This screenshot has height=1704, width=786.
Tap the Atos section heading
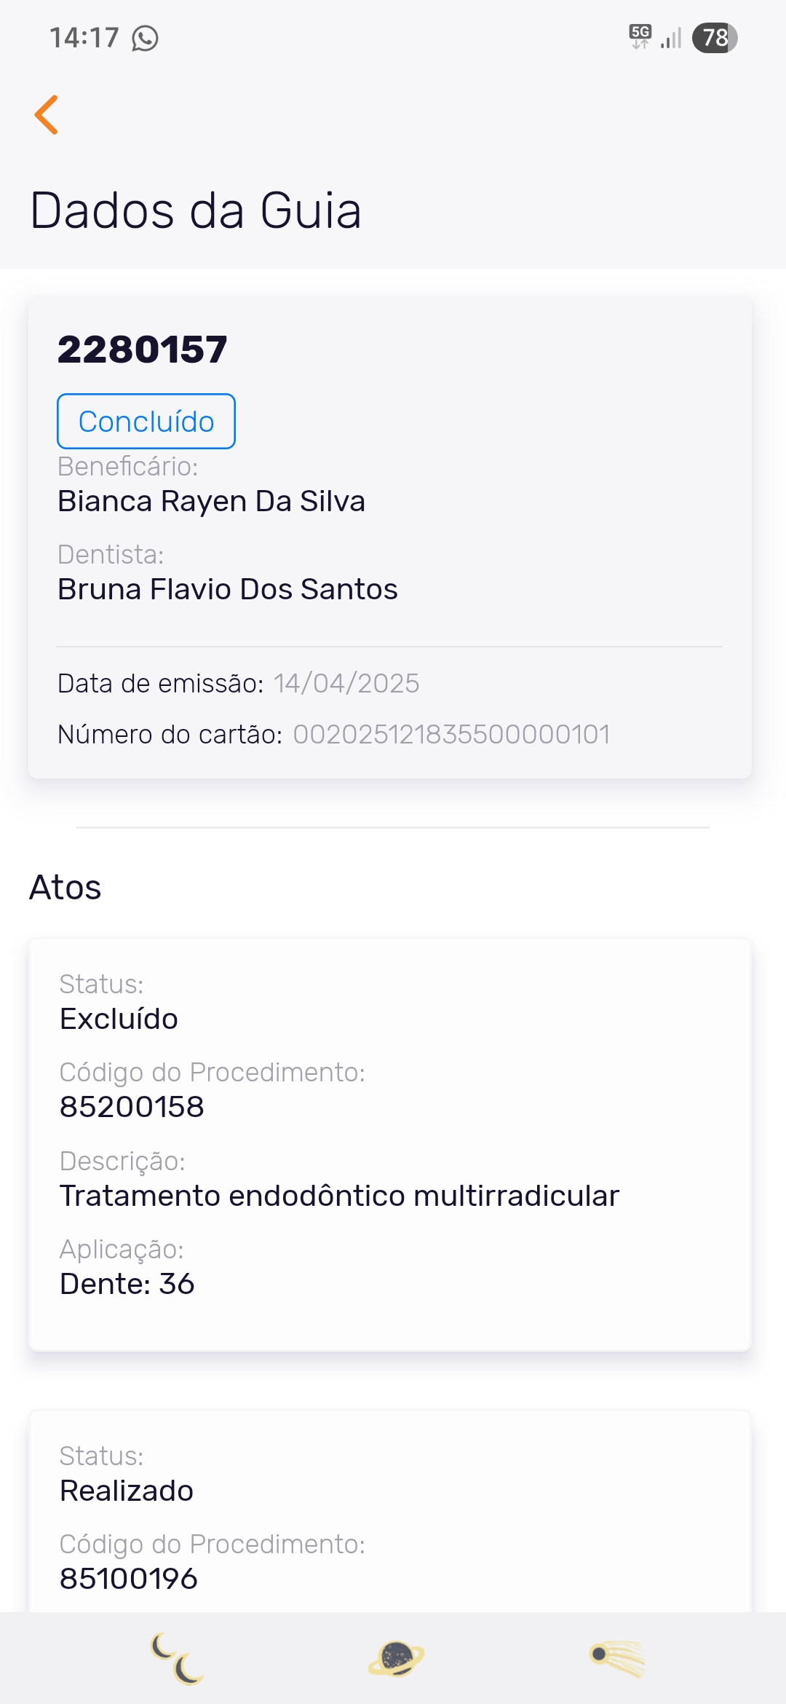65,888
